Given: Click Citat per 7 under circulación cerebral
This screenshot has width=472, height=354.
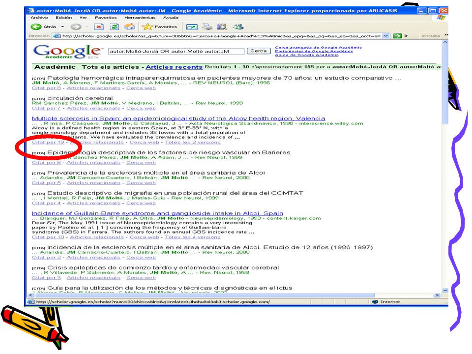Looking at the screenshot, I should pyautogui.click(x=46, y=108).
